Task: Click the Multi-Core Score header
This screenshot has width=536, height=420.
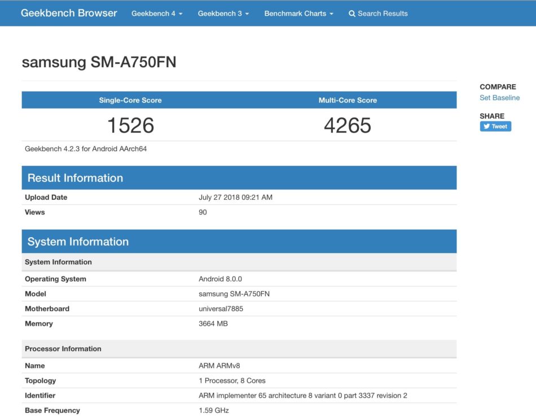Action: 348,100
